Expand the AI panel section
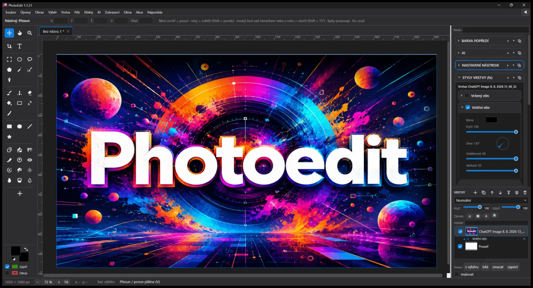This screenshot has height=288, width=533. 459,53
